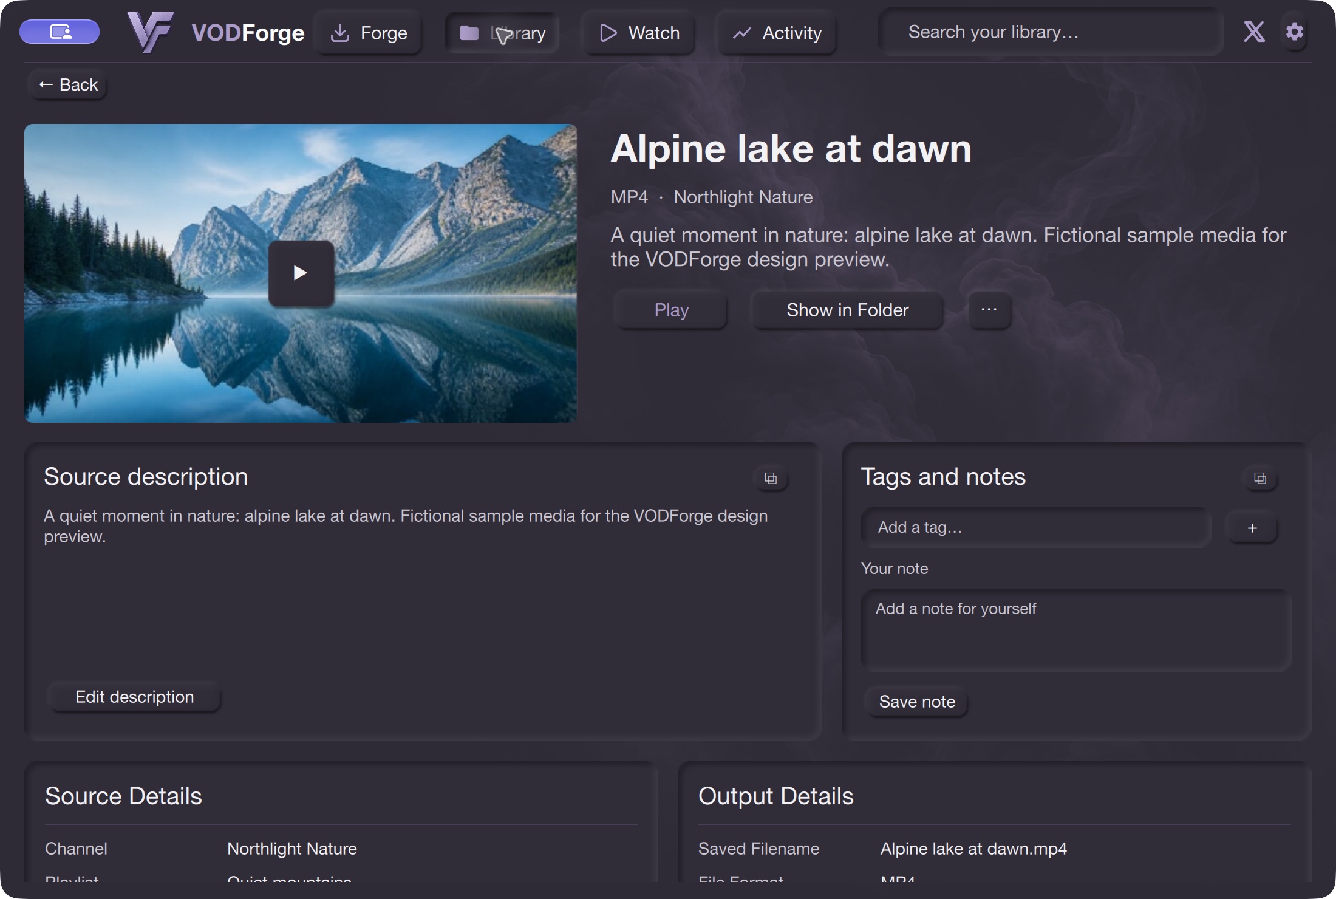Focus the Search your library field
1336x899 pixels.
[x=1052, y=32]
